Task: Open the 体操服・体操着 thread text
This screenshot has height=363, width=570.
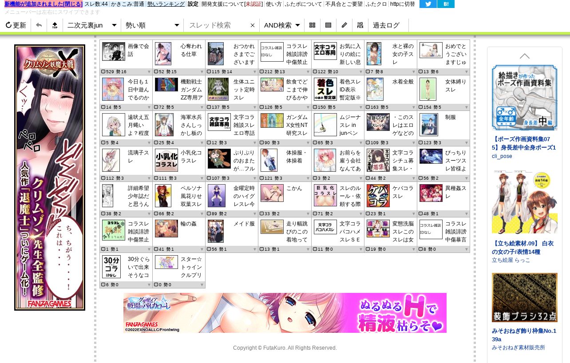Action: point(297,156)
